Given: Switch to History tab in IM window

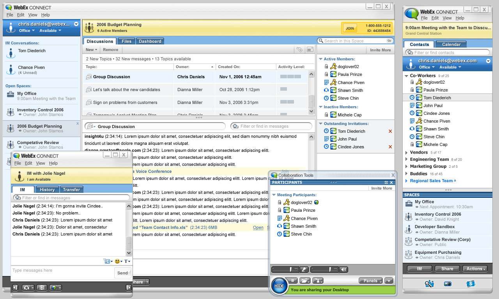Looking at the screenshot, I should point(47,190).
